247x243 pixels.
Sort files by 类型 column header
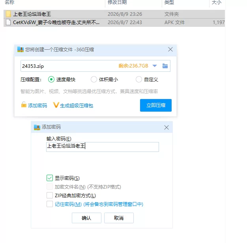tap(169, 2)
